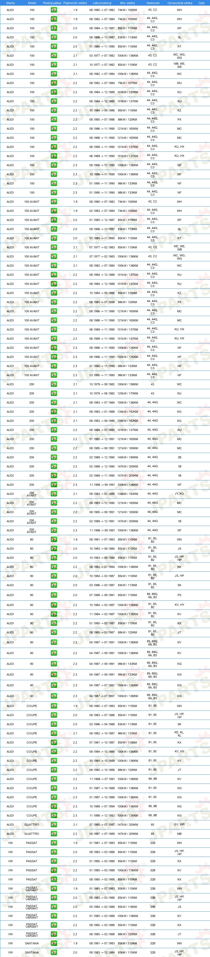Click fuel icon in Santana row 08.1983 -> 12.1984

pos(54,952)
